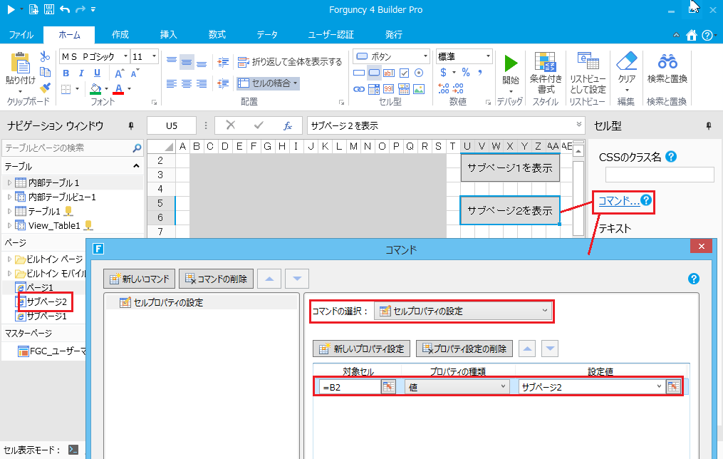Switch to the ユーザー認証 ribbon tab
Viewport: 723px width, 459px height.
(x=331, y=35)
